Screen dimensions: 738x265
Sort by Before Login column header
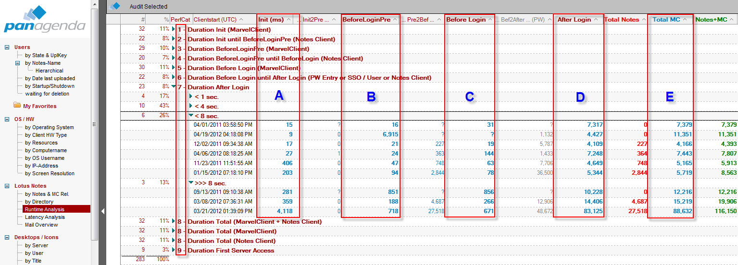(x=469, y=20)
